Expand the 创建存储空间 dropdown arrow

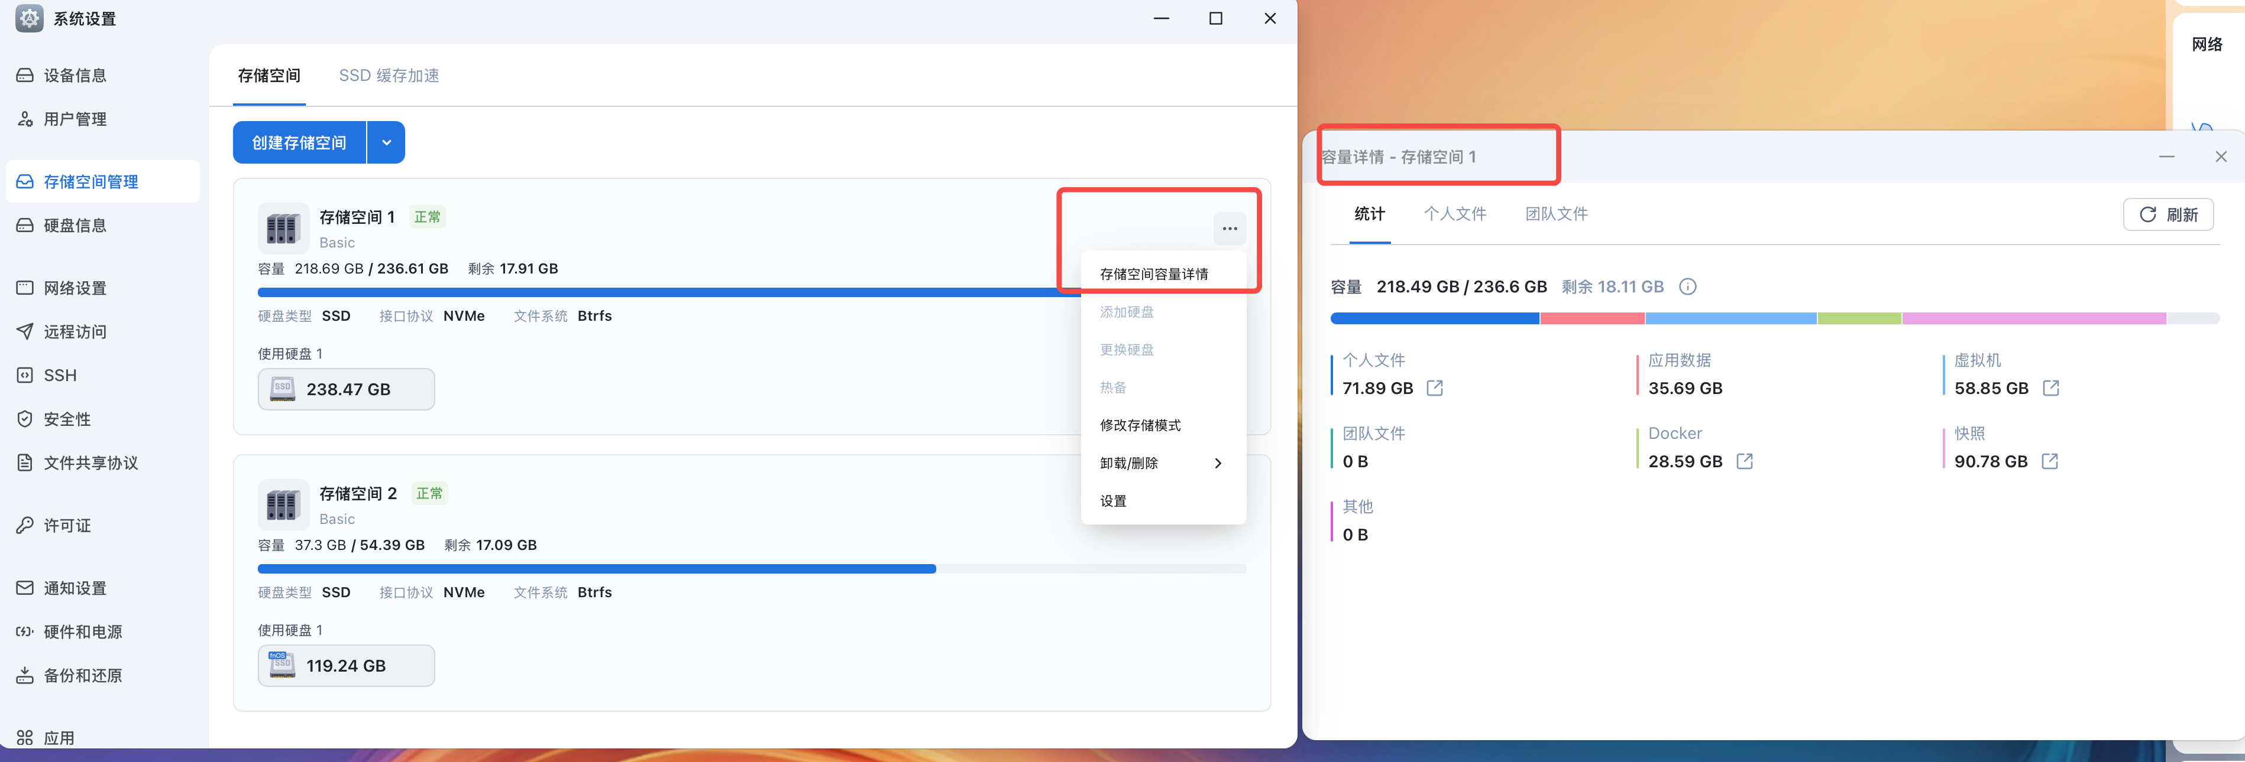pyautogui.click(x=386, y=143)
